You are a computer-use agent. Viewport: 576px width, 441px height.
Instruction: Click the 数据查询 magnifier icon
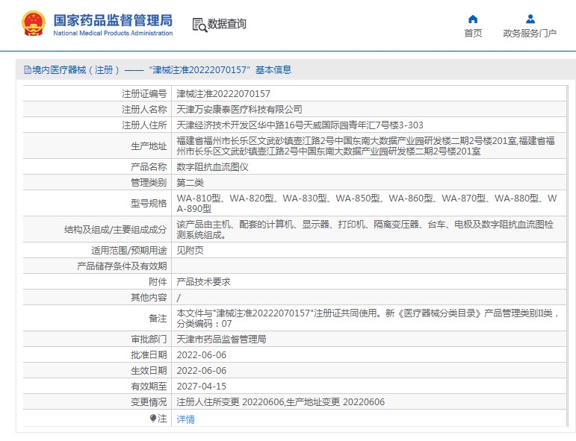click(x=199, y=25)
